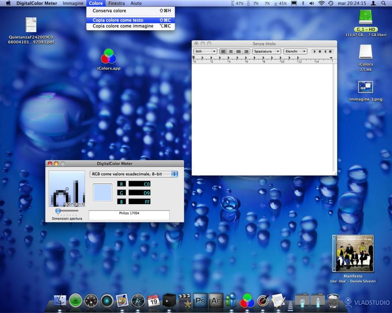The height and width of the screenshot is (313, 392).
Task: Click the menu bar clock mar 20:24:15
Action: pos(351,3)
